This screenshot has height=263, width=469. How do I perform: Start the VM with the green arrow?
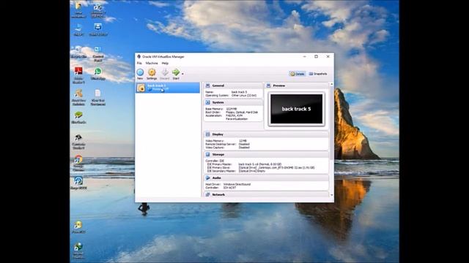[176, 72]
